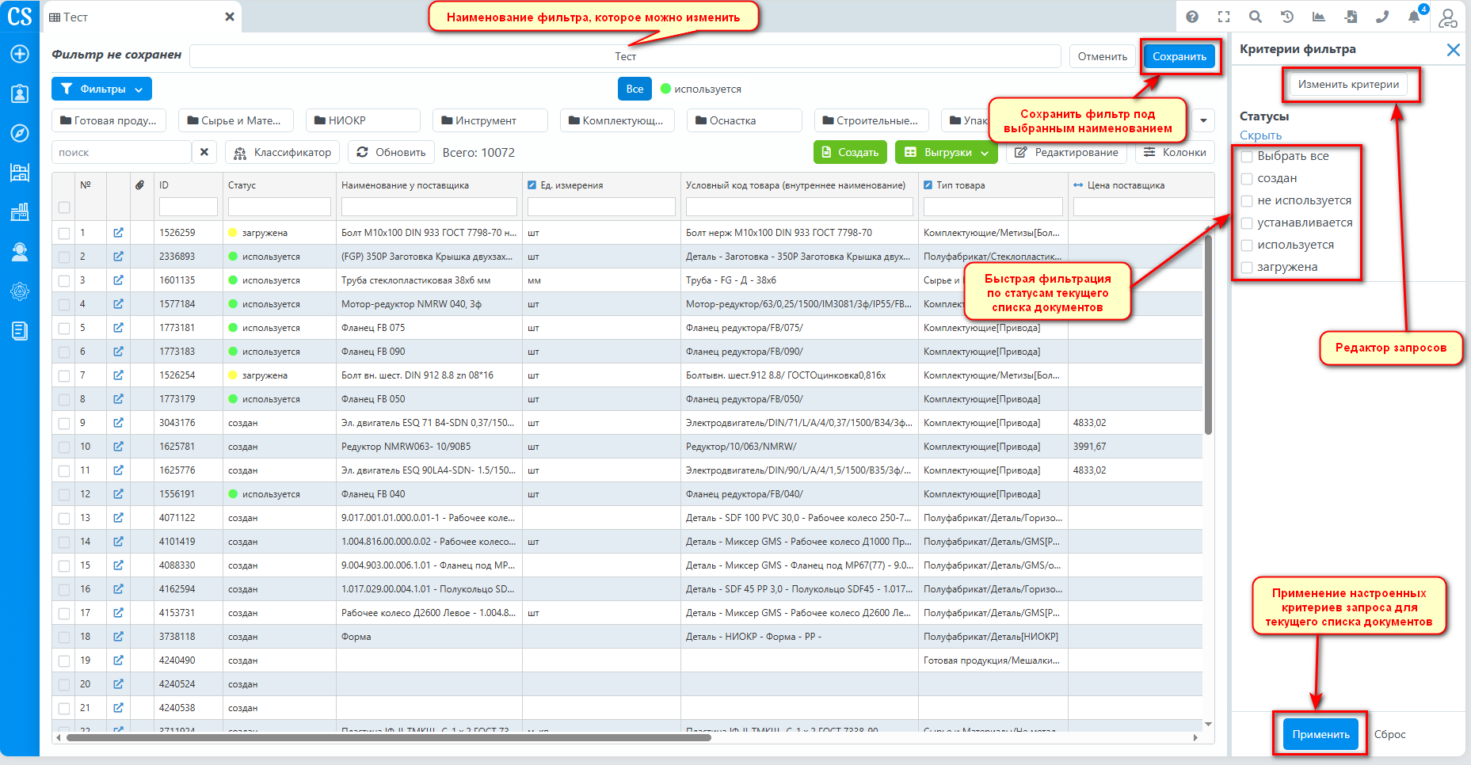Click the 'Скрыть' link under Статусы
Viewport: 1471px width, 765px height.
point(1260,135)
